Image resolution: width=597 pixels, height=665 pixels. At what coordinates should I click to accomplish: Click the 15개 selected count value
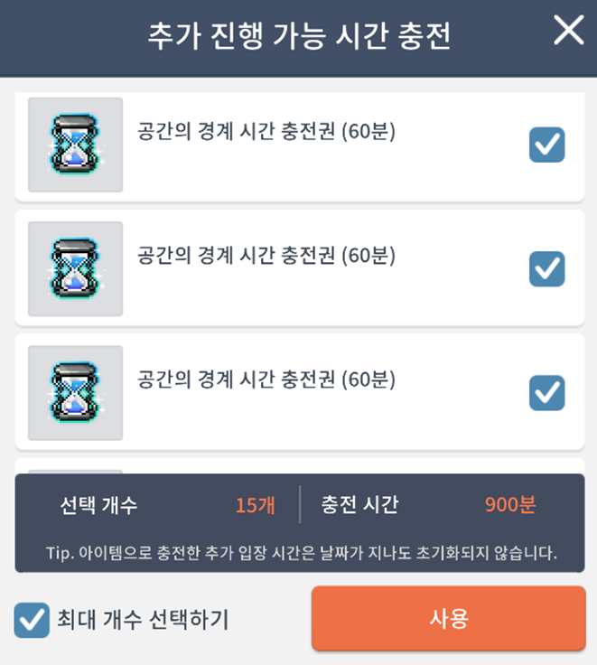coord(255,505)
